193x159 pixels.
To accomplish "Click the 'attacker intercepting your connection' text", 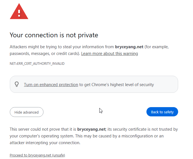I will [45, 143].
